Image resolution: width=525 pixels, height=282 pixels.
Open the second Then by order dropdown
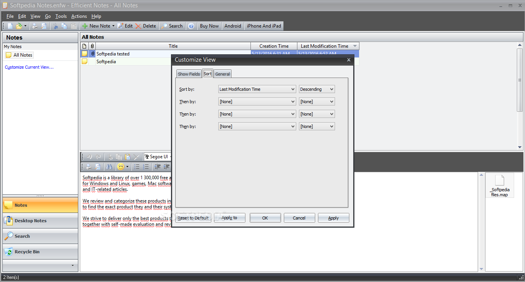point(317,114)
